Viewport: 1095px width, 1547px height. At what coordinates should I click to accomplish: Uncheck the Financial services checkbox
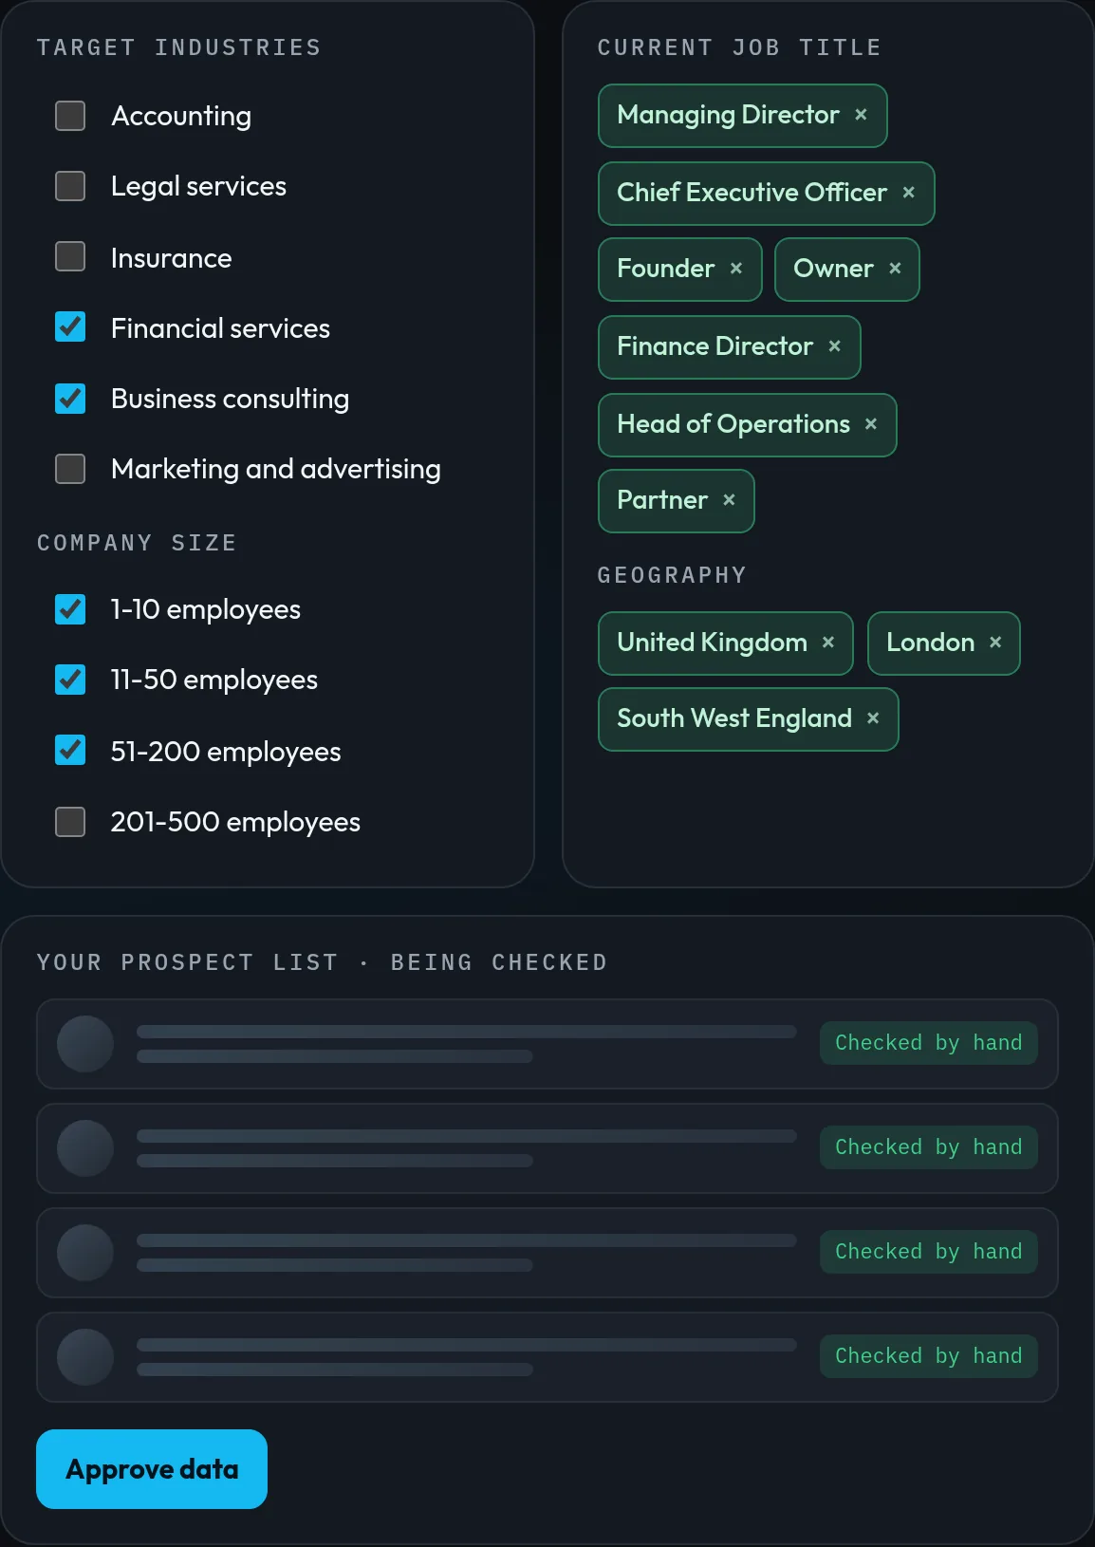coord(70,326)
